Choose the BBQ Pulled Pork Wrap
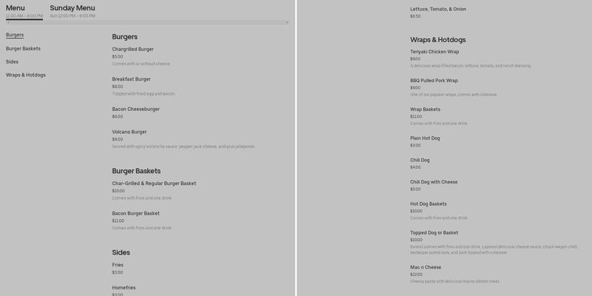This screenshot has height=296, width=592. point(434,81)
